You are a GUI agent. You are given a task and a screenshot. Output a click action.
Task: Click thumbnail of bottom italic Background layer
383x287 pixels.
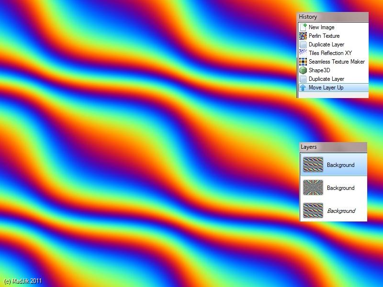coord(313,210)
